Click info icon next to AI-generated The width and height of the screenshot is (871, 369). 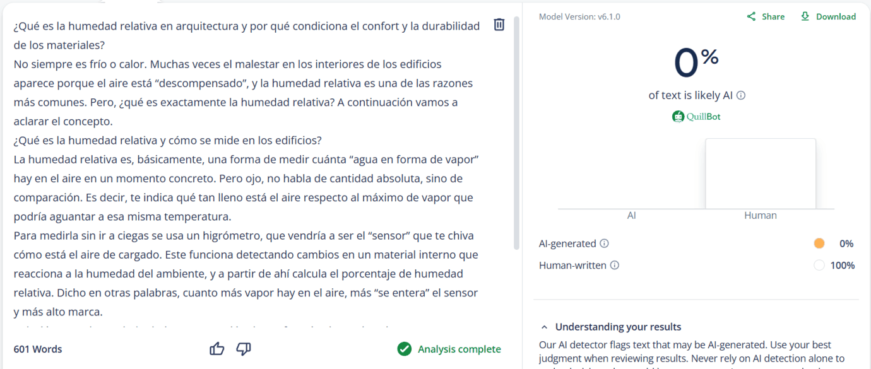(x=604, y=243)
